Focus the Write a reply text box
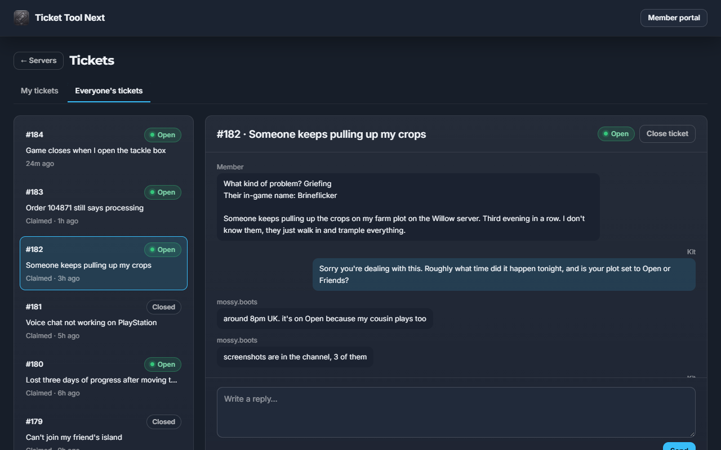 tap(456, 412)
